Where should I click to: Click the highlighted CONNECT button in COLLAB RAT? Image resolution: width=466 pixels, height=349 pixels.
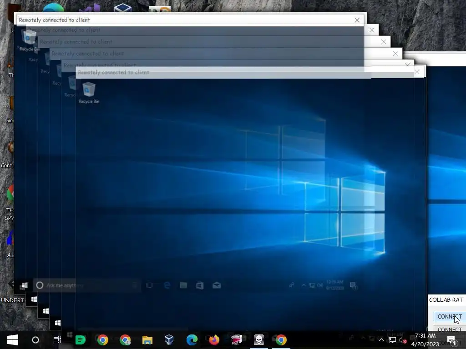[x=450, y=316]
